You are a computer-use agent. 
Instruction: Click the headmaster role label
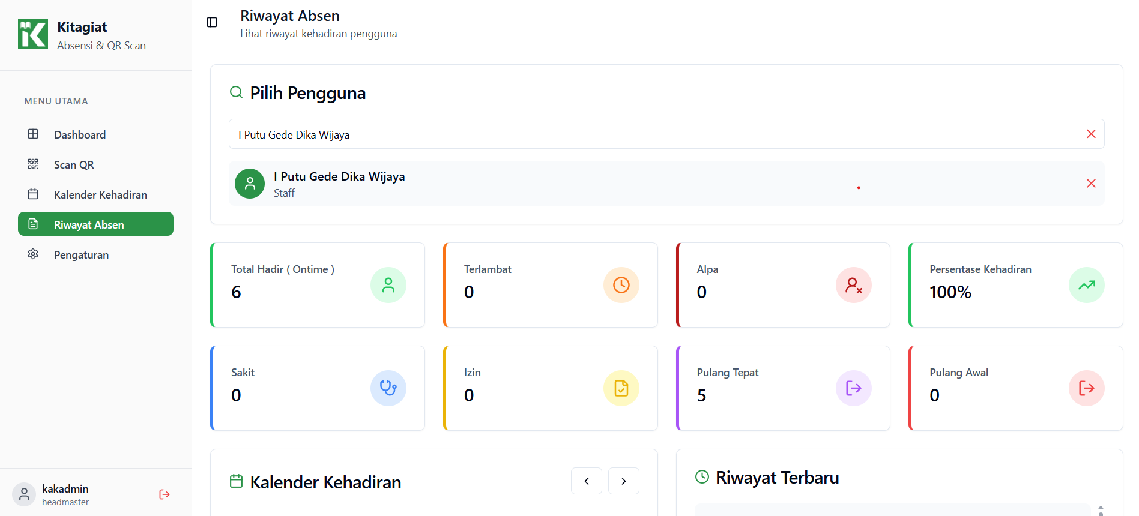(x=65, y=502)
